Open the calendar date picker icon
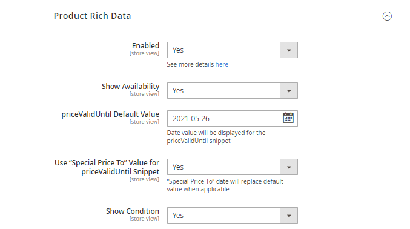 pyautogui.click(x=288, y=118)
